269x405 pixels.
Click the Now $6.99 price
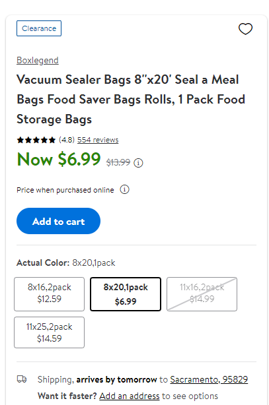(x=59, y=159)
